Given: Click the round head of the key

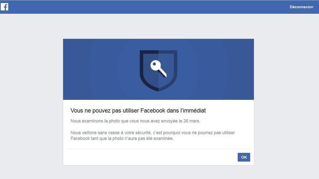Looking at the screenshot, I should [x=154, y=65].
